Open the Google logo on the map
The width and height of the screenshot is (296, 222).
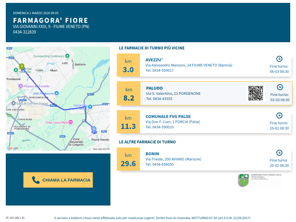13,148
